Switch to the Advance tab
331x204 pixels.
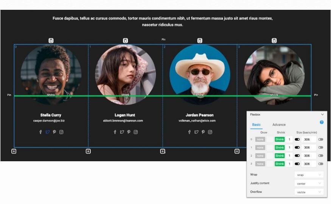click(x=279, y=125)
